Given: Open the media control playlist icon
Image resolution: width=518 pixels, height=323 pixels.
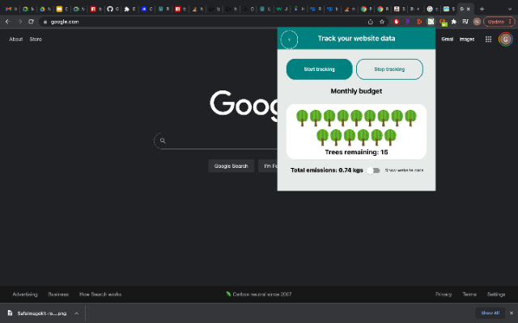Looking at the screenshot, I should [465, 22].
